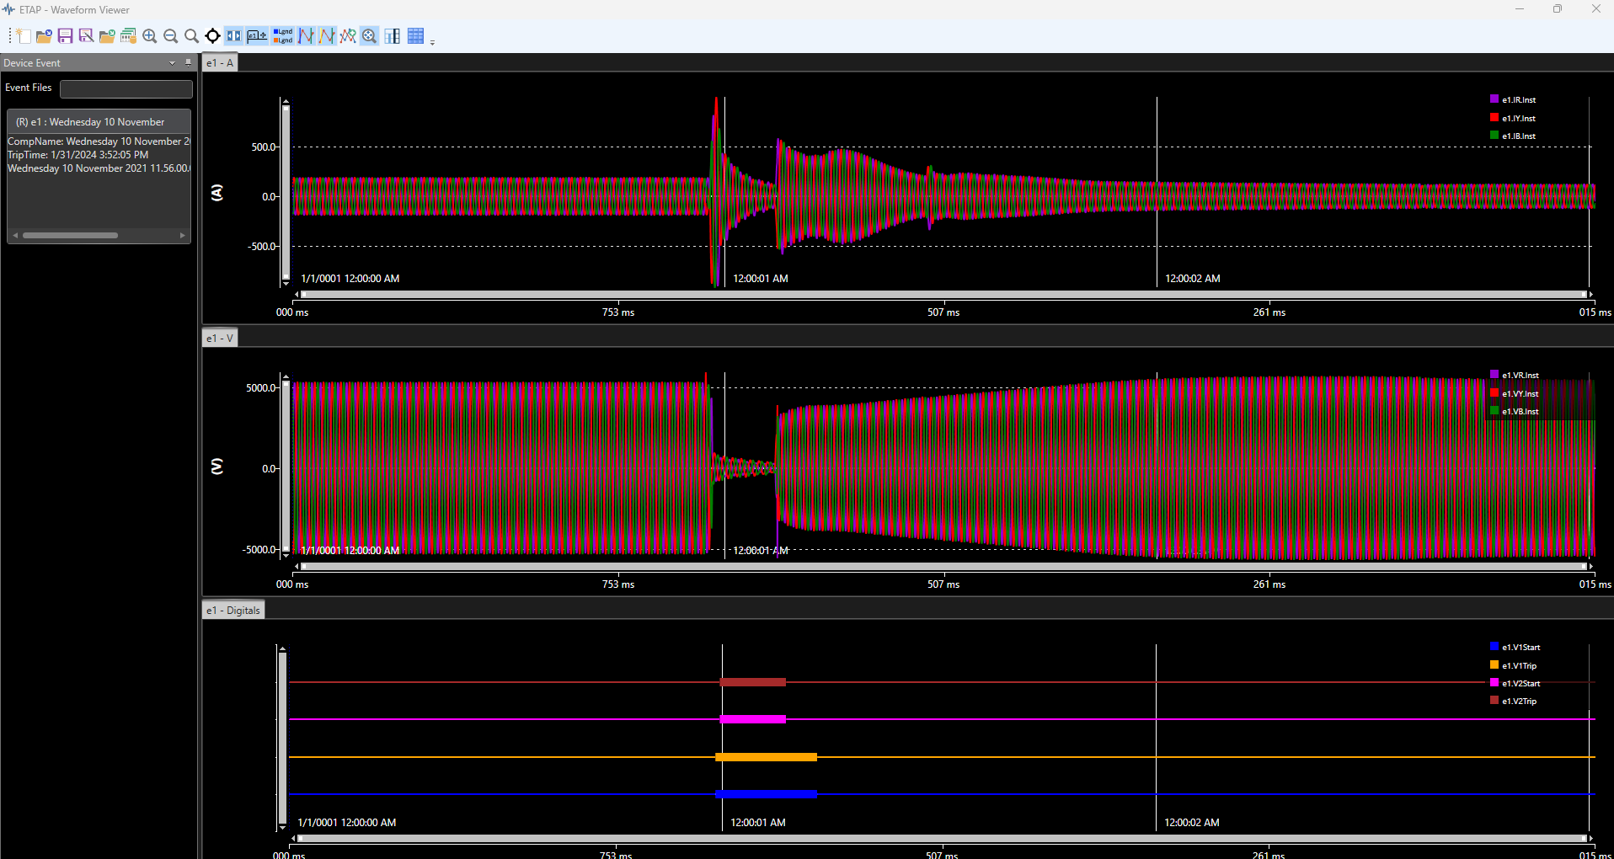Switch to the e1 - V tab
Viewport: 1614px width, 859px height.
coord(218,338)
